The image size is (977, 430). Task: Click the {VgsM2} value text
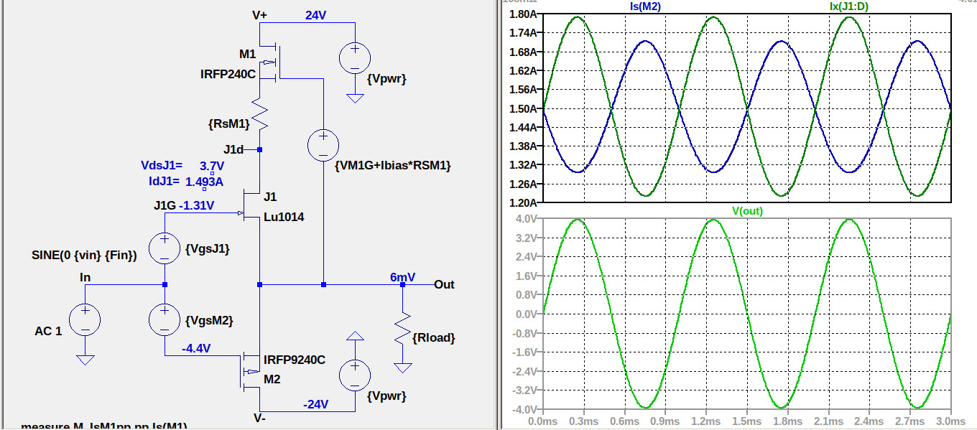[209, 320]
